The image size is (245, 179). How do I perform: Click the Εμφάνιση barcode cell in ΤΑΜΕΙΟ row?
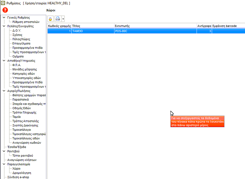[228, 31]
